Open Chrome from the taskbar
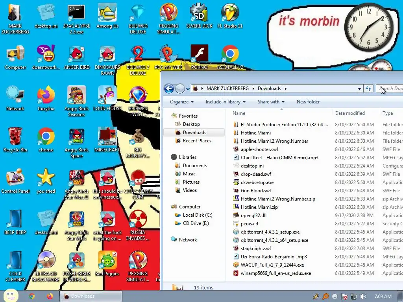This screenshot has width=403, height=302. 32,296
